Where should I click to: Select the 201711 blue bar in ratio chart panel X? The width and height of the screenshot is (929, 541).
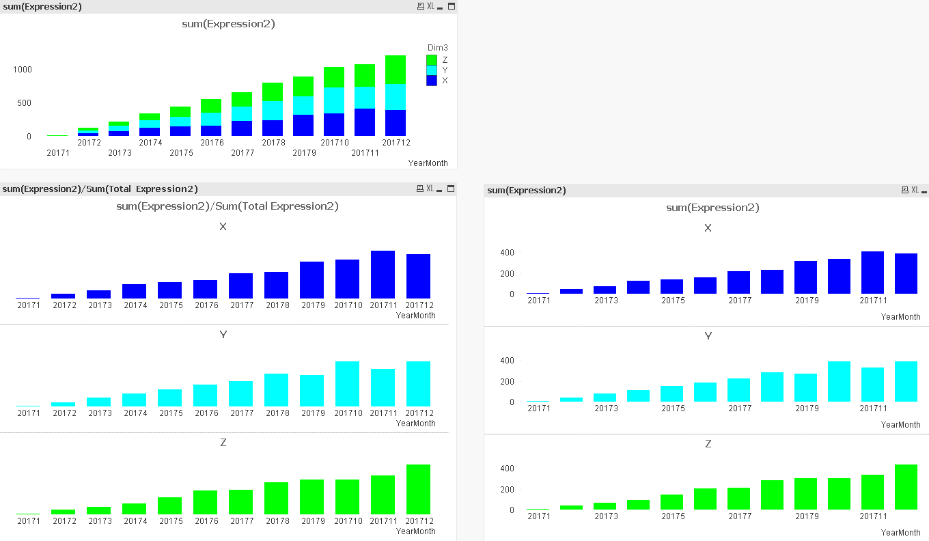pos(383,275)
